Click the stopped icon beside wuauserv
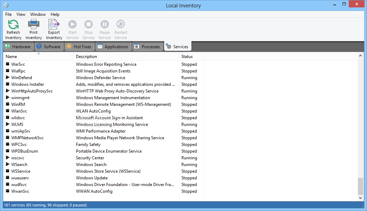This screenshot has width=367, height=211. 8,178
